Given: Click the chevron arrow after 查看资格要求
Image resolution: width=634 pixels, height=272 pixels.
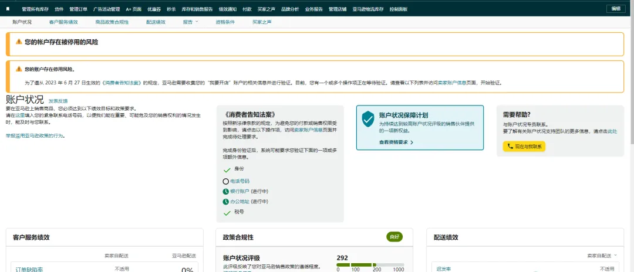Looking at the screenshot, I should point(412,142).
